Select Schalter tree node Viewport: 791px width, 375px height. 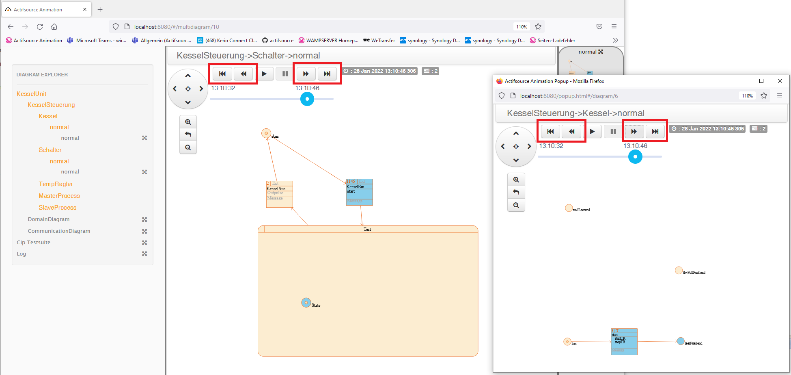50,150
